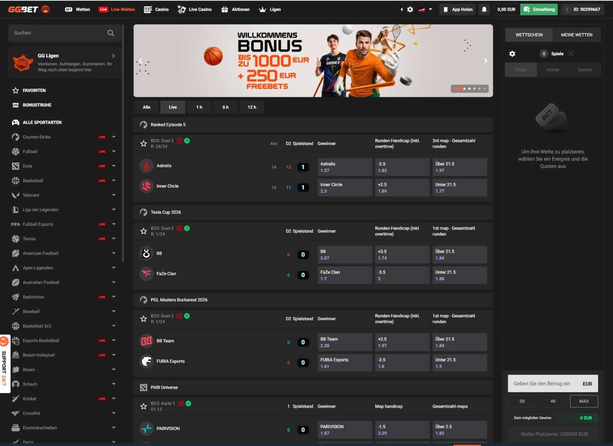613x446 pixels.
Task: Click the GGBET logo
Action: tap(29, 9)
